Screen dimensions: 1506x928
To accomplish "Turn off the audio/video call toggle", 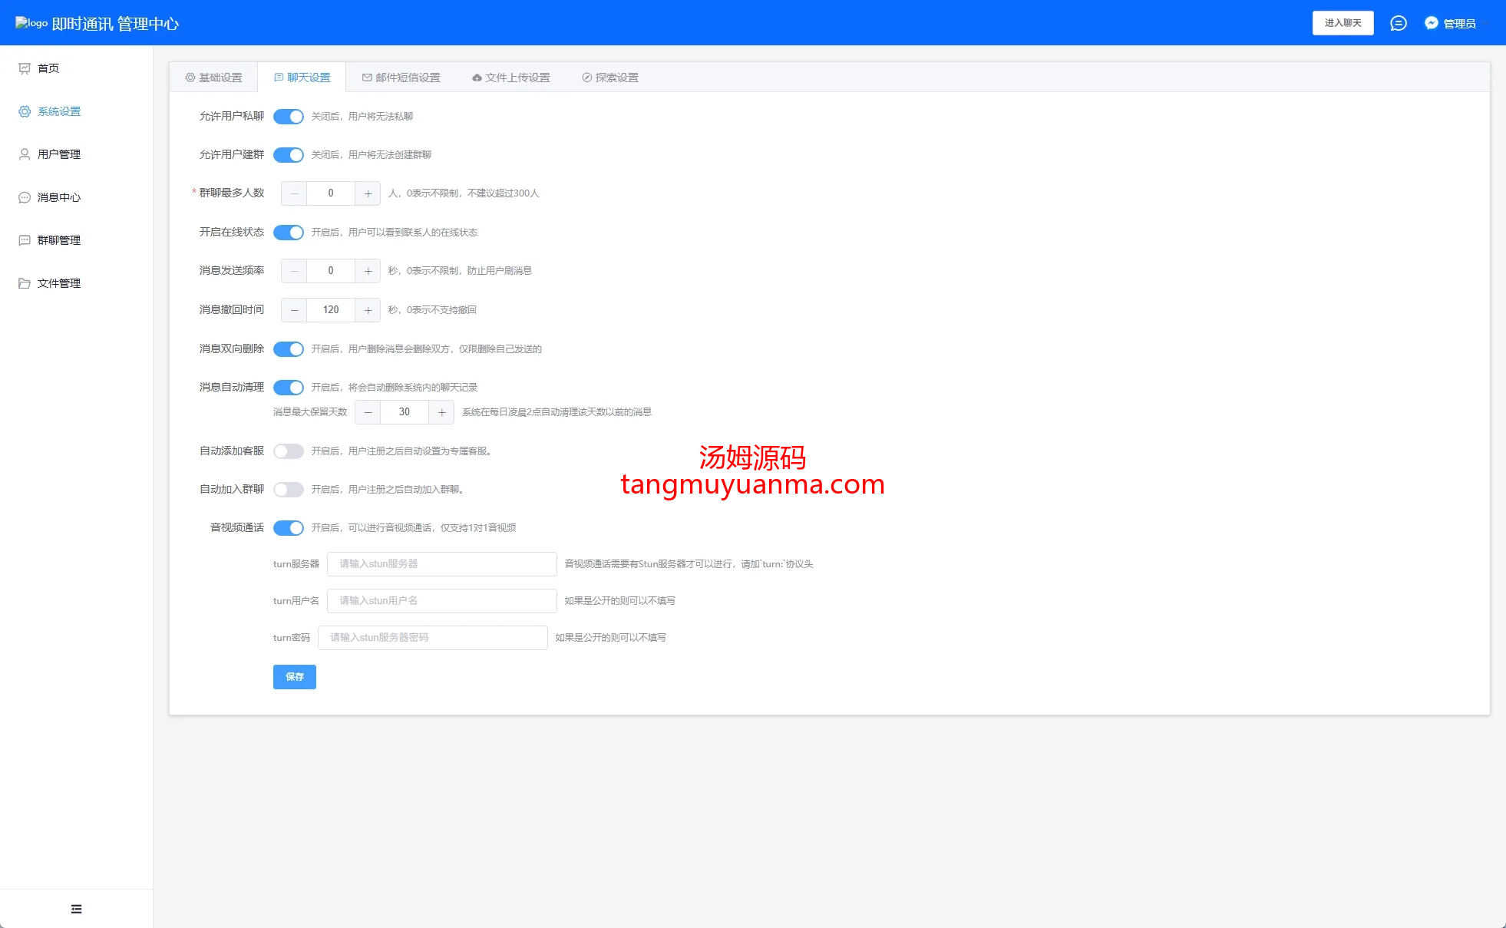I will tap(289, 528).
